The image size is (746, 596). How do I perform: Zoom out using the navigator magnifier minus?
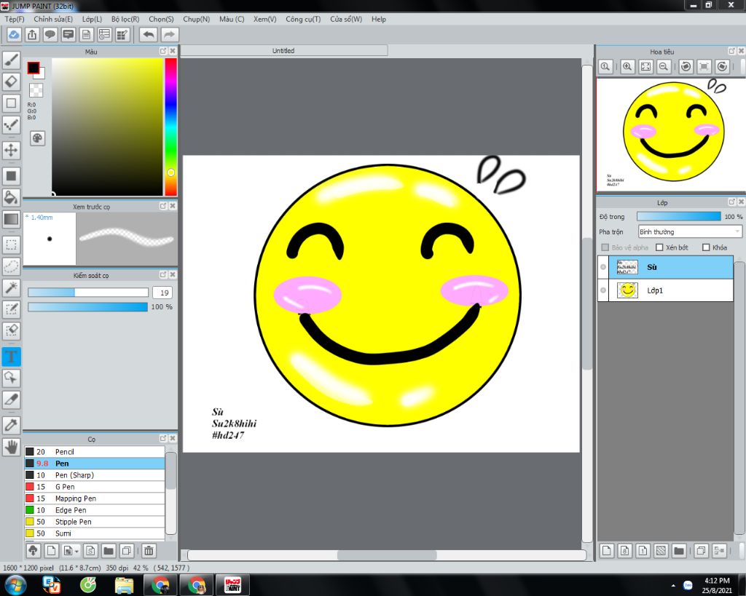(x=663, y=66)
